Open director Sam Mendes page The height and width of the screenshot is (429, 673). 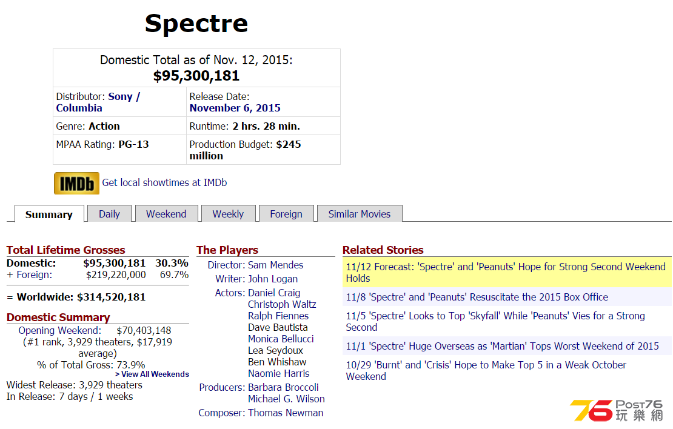pos(275,265)
